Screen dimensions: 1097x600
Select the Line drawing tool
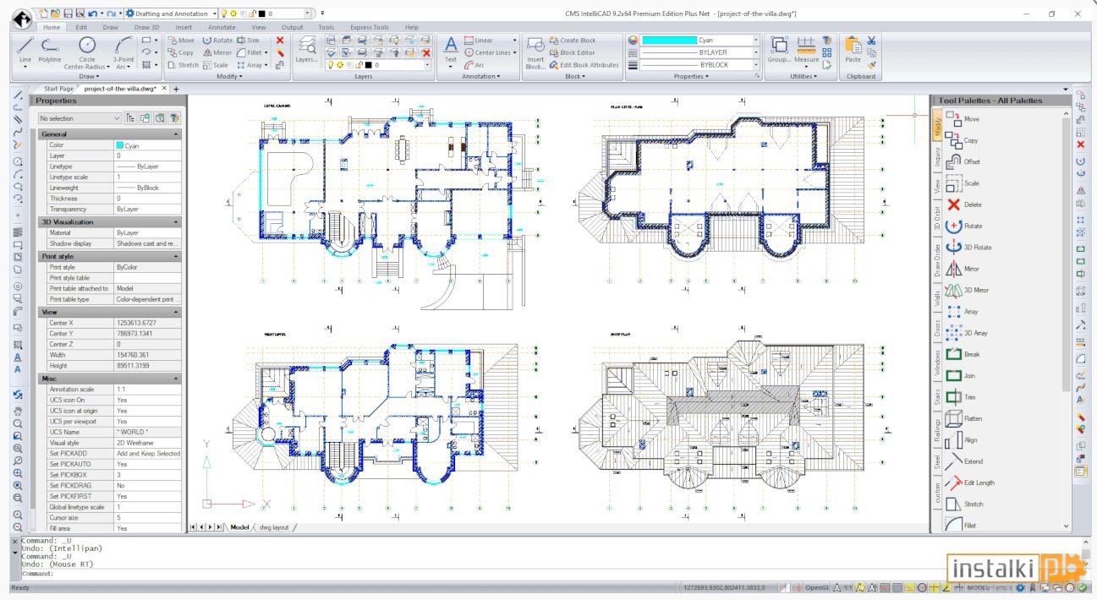click(25, 51)
